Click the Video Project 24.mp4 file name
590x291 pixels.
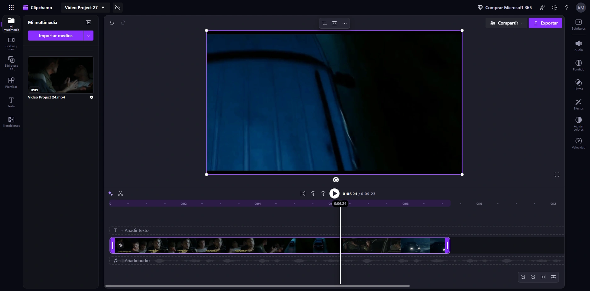(47, 97)
